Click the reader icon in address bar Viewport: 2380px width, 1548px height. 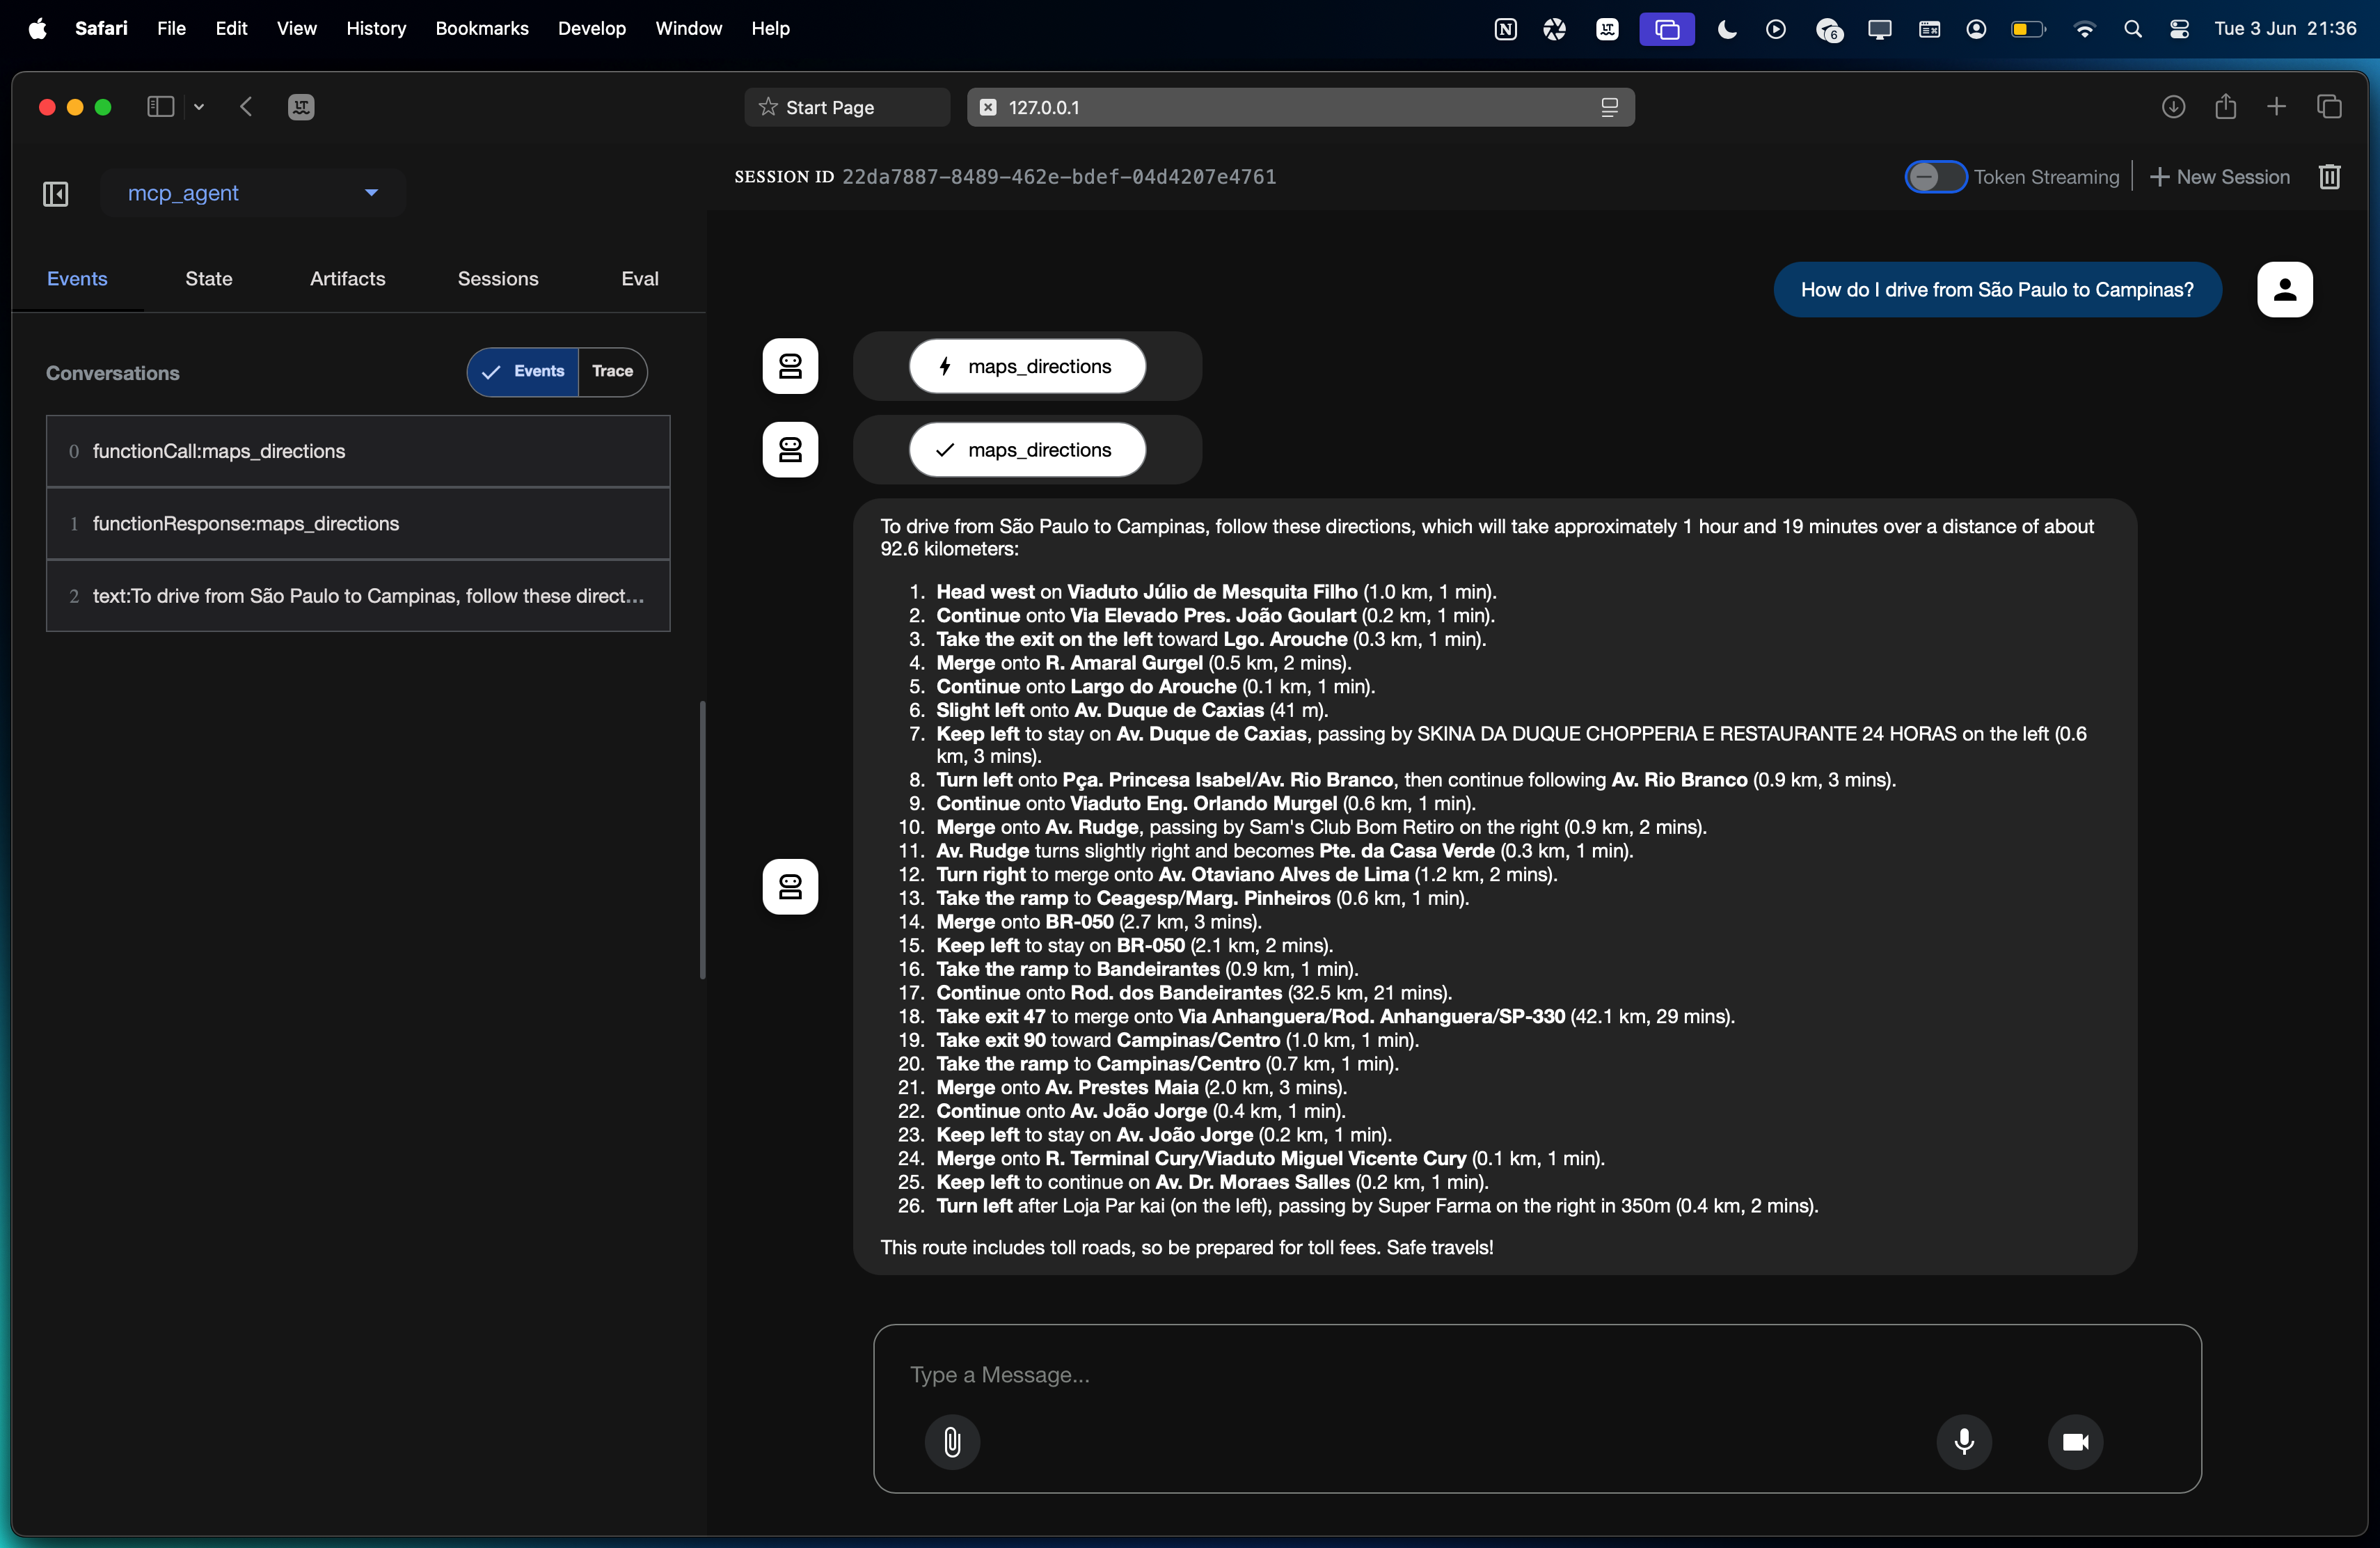click(x=1609, y=107)
